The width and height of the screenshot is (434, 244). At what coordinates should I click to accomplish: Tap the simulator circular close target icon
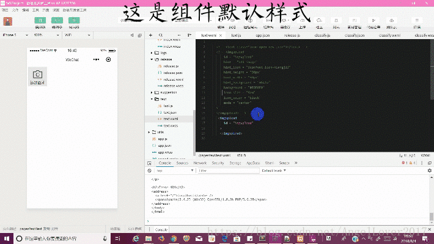tap(108, 59)
